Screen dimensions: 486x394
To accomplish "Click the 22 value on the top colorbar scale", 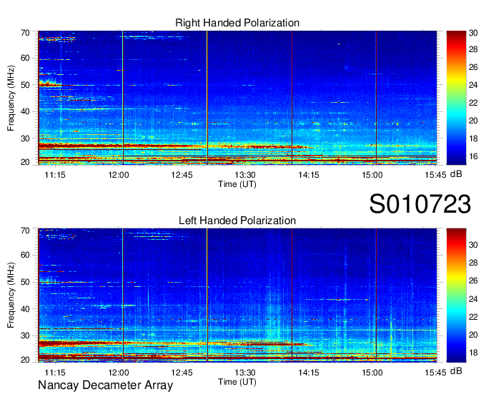I will point(473,103).
